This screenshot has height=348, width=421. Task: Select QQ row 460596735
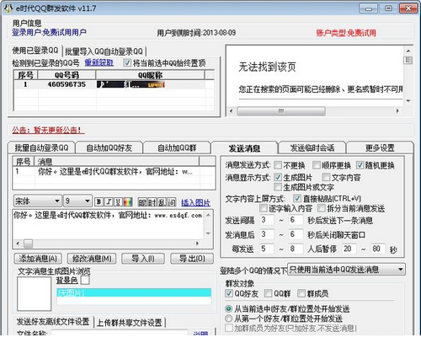(114, 84)
